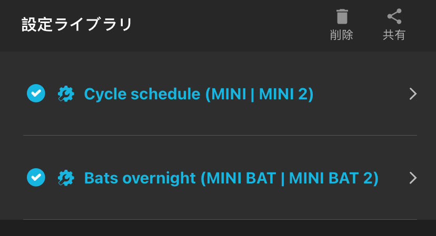The image size is (436, 236).
Task: Uncheck the Cycle schedule checkmark
Action: point(36,94)
